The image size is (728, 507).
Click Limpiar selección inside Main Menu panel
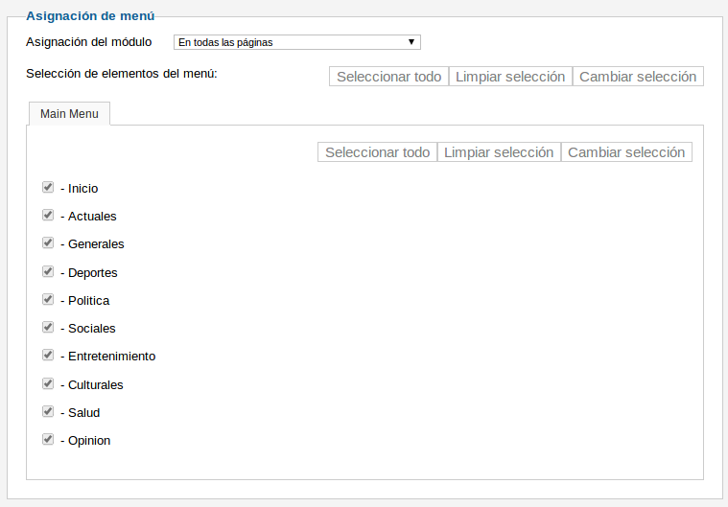point(499,152)
